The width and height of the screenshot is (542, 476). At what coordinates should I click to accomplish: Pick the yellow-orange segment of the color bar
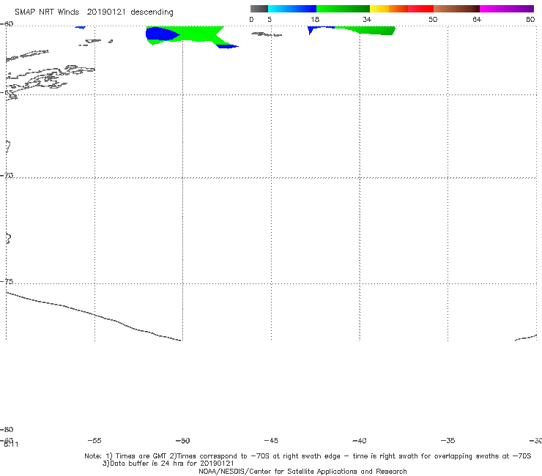pyautogui.click(x=389, y=9)
